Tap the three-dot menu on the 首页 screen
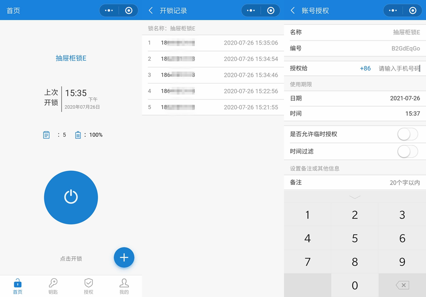This screenshot has width=426, height=297. 109,10
